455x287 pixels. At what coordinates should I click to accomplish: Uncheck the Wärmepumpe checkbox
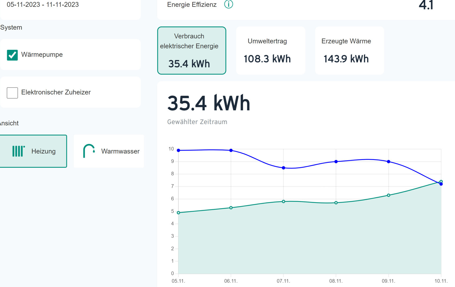tap(12, 55)
